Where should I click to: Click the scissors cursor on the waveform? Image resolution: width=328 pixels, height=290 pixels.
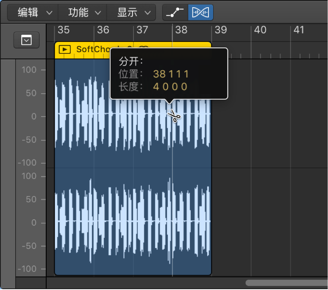[x=173, y=116]
